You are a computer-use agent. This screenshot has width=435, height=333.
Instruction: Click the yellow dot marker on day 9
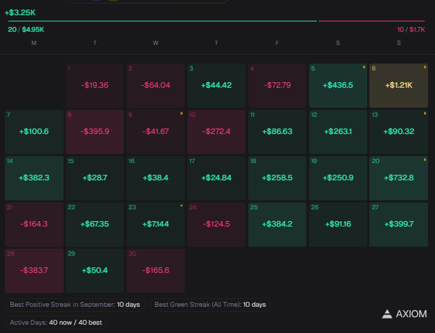[181, 113]
